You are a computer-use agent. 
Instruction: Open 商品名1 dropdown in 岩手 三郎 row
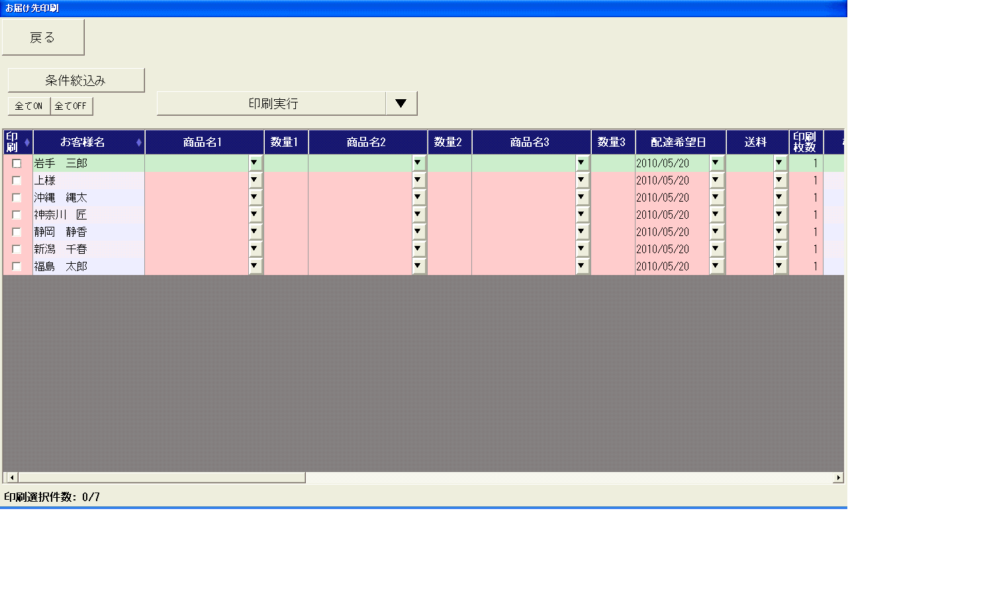pyautogui.click(x=255, y=163)
